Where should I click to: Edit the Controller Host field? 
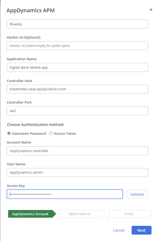[x=78, y=89]
